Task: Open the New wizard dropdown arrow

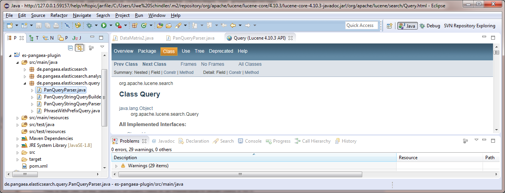Action: coord(17,25)
